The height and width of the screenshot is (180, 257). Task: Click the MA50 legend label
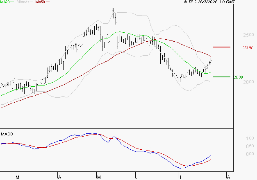pyautogui.click(x=40, y=2)
